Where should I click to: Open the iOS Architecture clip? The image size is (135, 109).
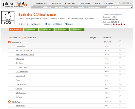[x=22, y=72]
